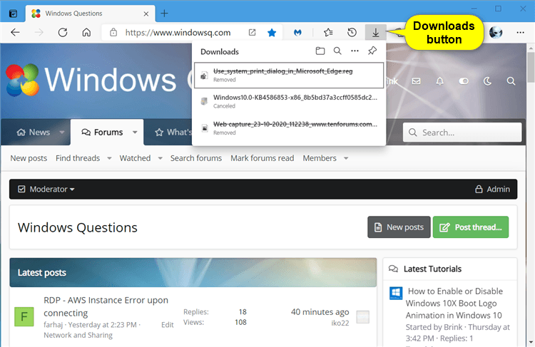Open iko22 avatar thumbnail

363,317
